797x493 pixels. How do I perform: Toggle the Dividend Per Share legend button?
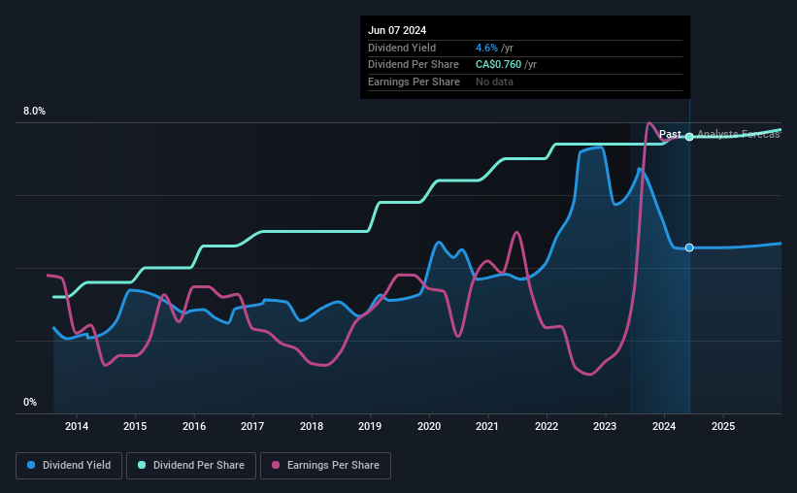click(x=191, y=466)
